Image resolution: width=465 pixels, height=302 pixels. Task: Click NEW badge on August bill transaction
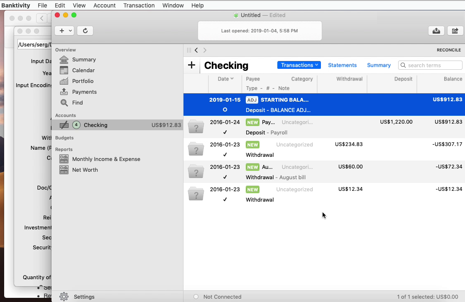click(253, 167)
